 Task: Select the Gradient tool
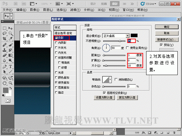[11, 55]
